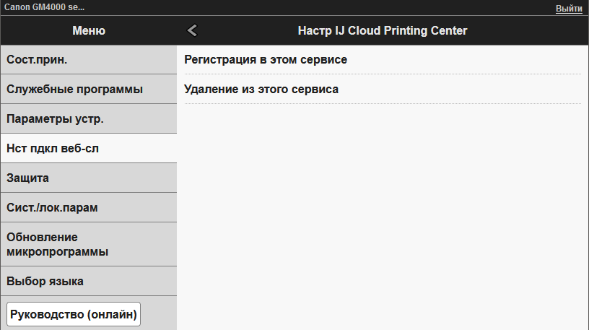This screenshot has width=589, height=330.
Task: Log out via the Выйти link
Action: click(x=569, y=8)
